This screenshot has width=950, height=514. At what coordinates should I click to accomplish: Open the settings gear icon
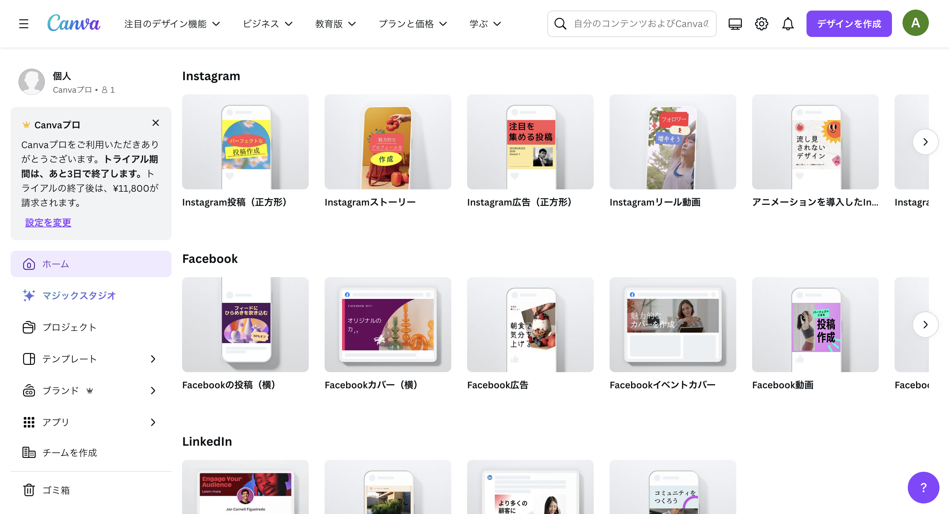pyautogui.click(x=761, y=24)
